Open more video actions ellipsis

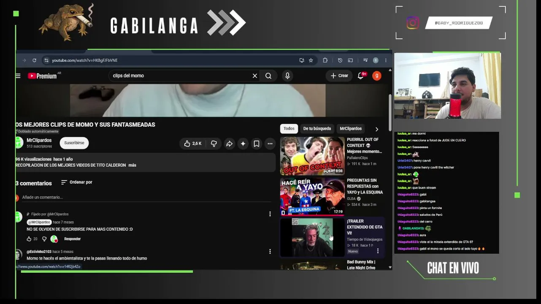coord(270,144)
